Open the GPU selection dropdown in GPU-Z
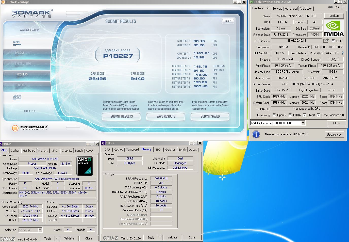This screenshot has height=242, width=349. coord(303,123)
